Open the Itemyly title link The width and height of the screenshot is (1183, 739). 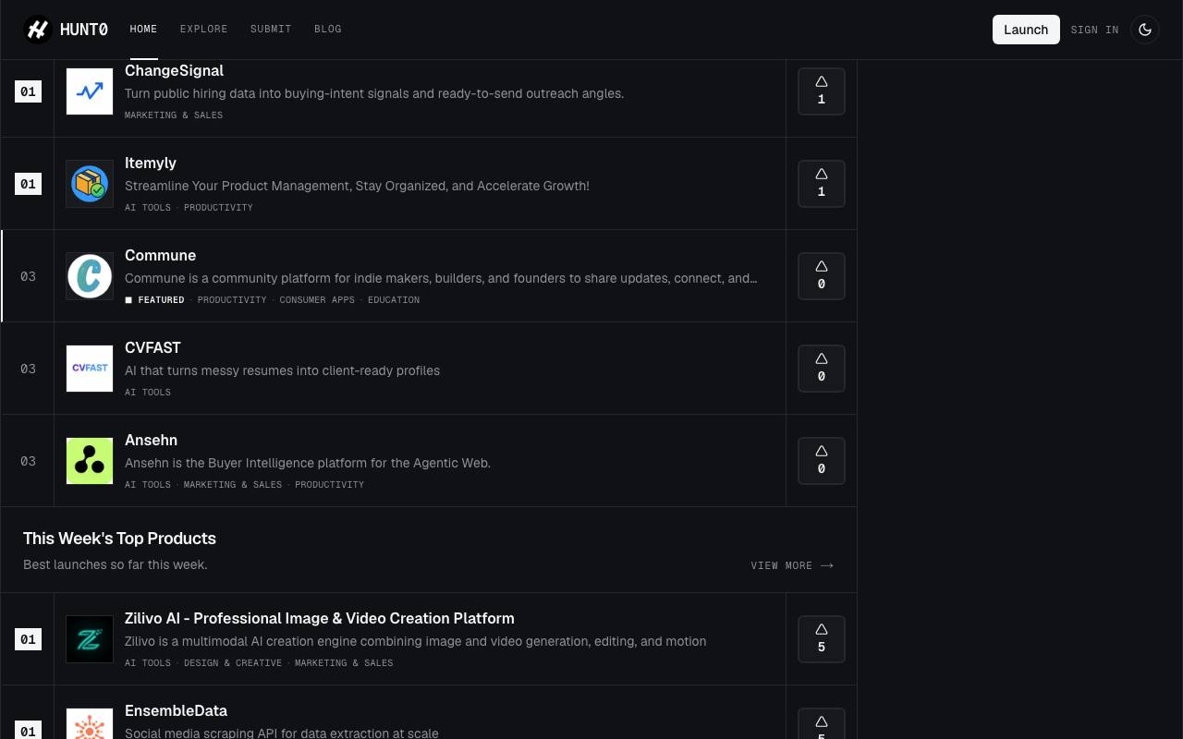[x=151, y=163]
